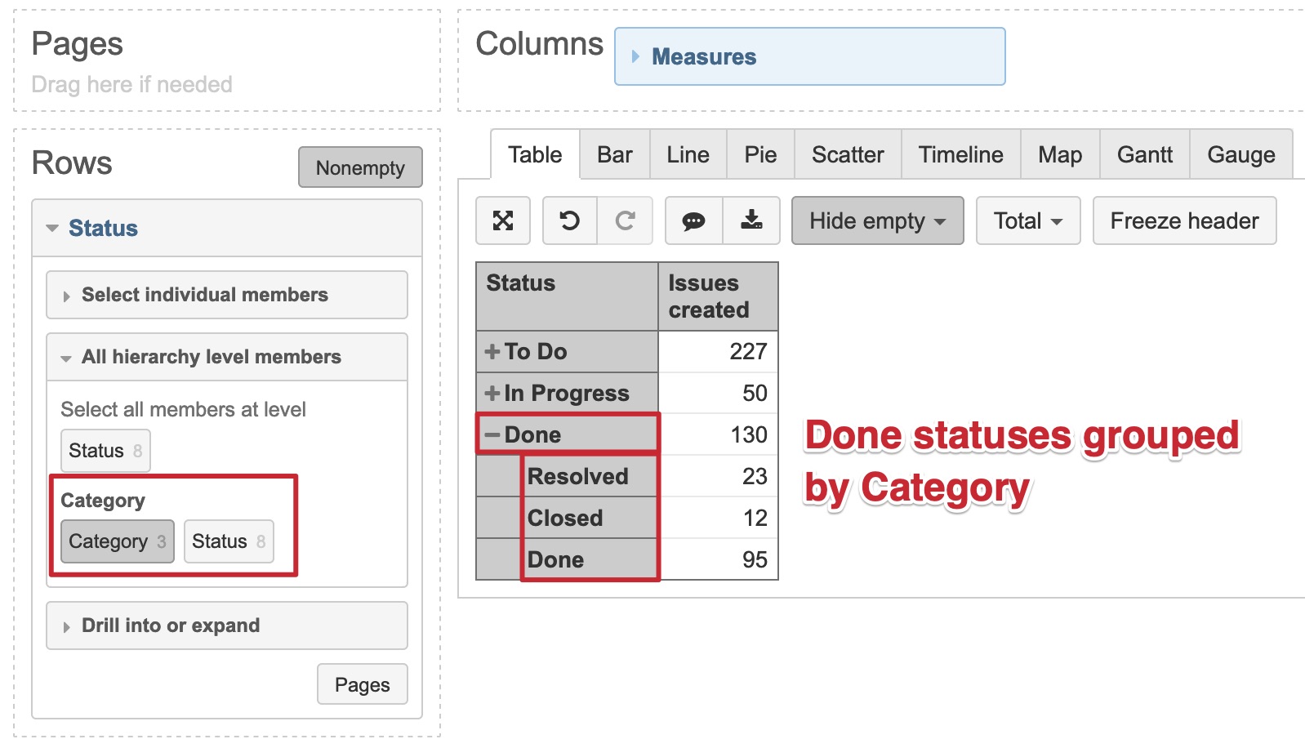Click the undo arrow icon
Screen dimensions: 1305x748
570,220
